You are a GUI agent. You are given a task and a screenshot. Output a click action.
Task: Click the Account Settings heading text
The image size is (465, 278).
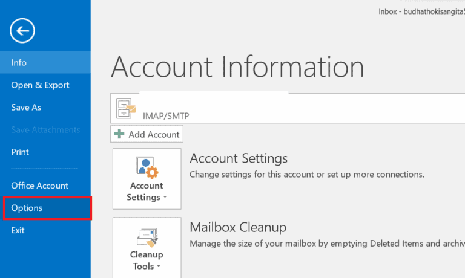coord(239,158)
